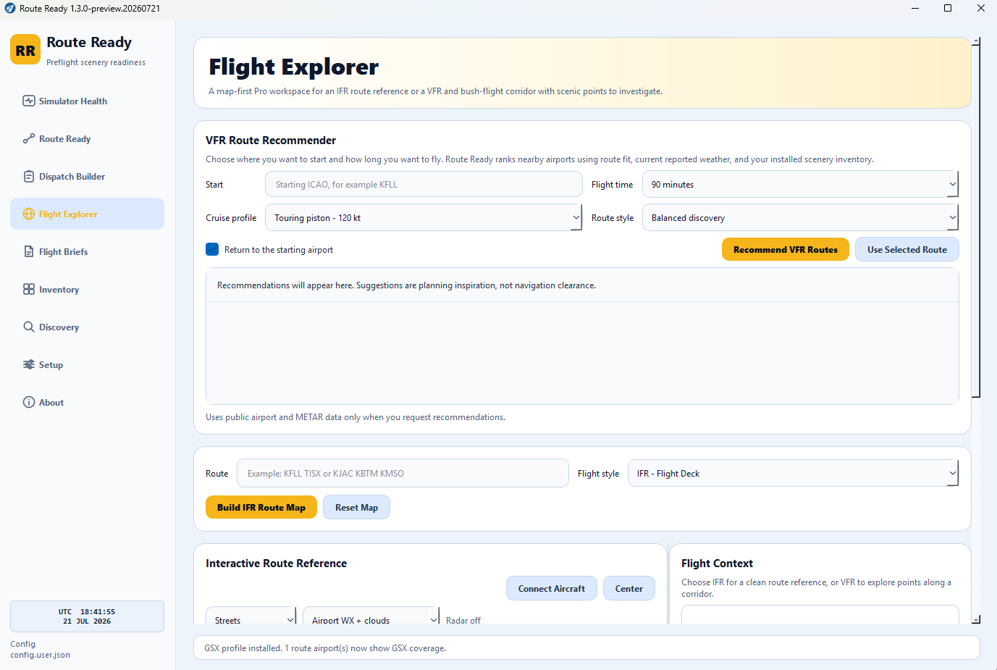This screenshot has width=997, height=670.
Task: Maximize the Route Ready window
Action: pyautogui.click(x=948, y=8)
